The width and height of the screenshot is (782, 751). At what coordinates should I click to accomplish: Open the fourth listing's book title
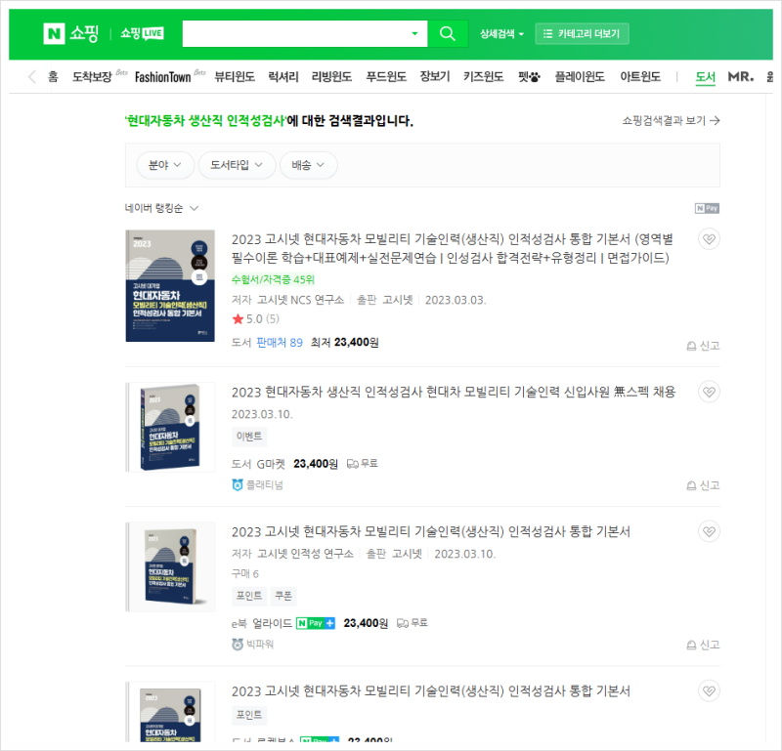pos(431,691)
